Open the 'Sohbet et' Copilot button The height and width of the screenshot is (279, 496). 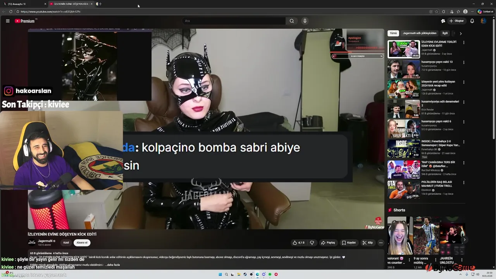[485, 12]
